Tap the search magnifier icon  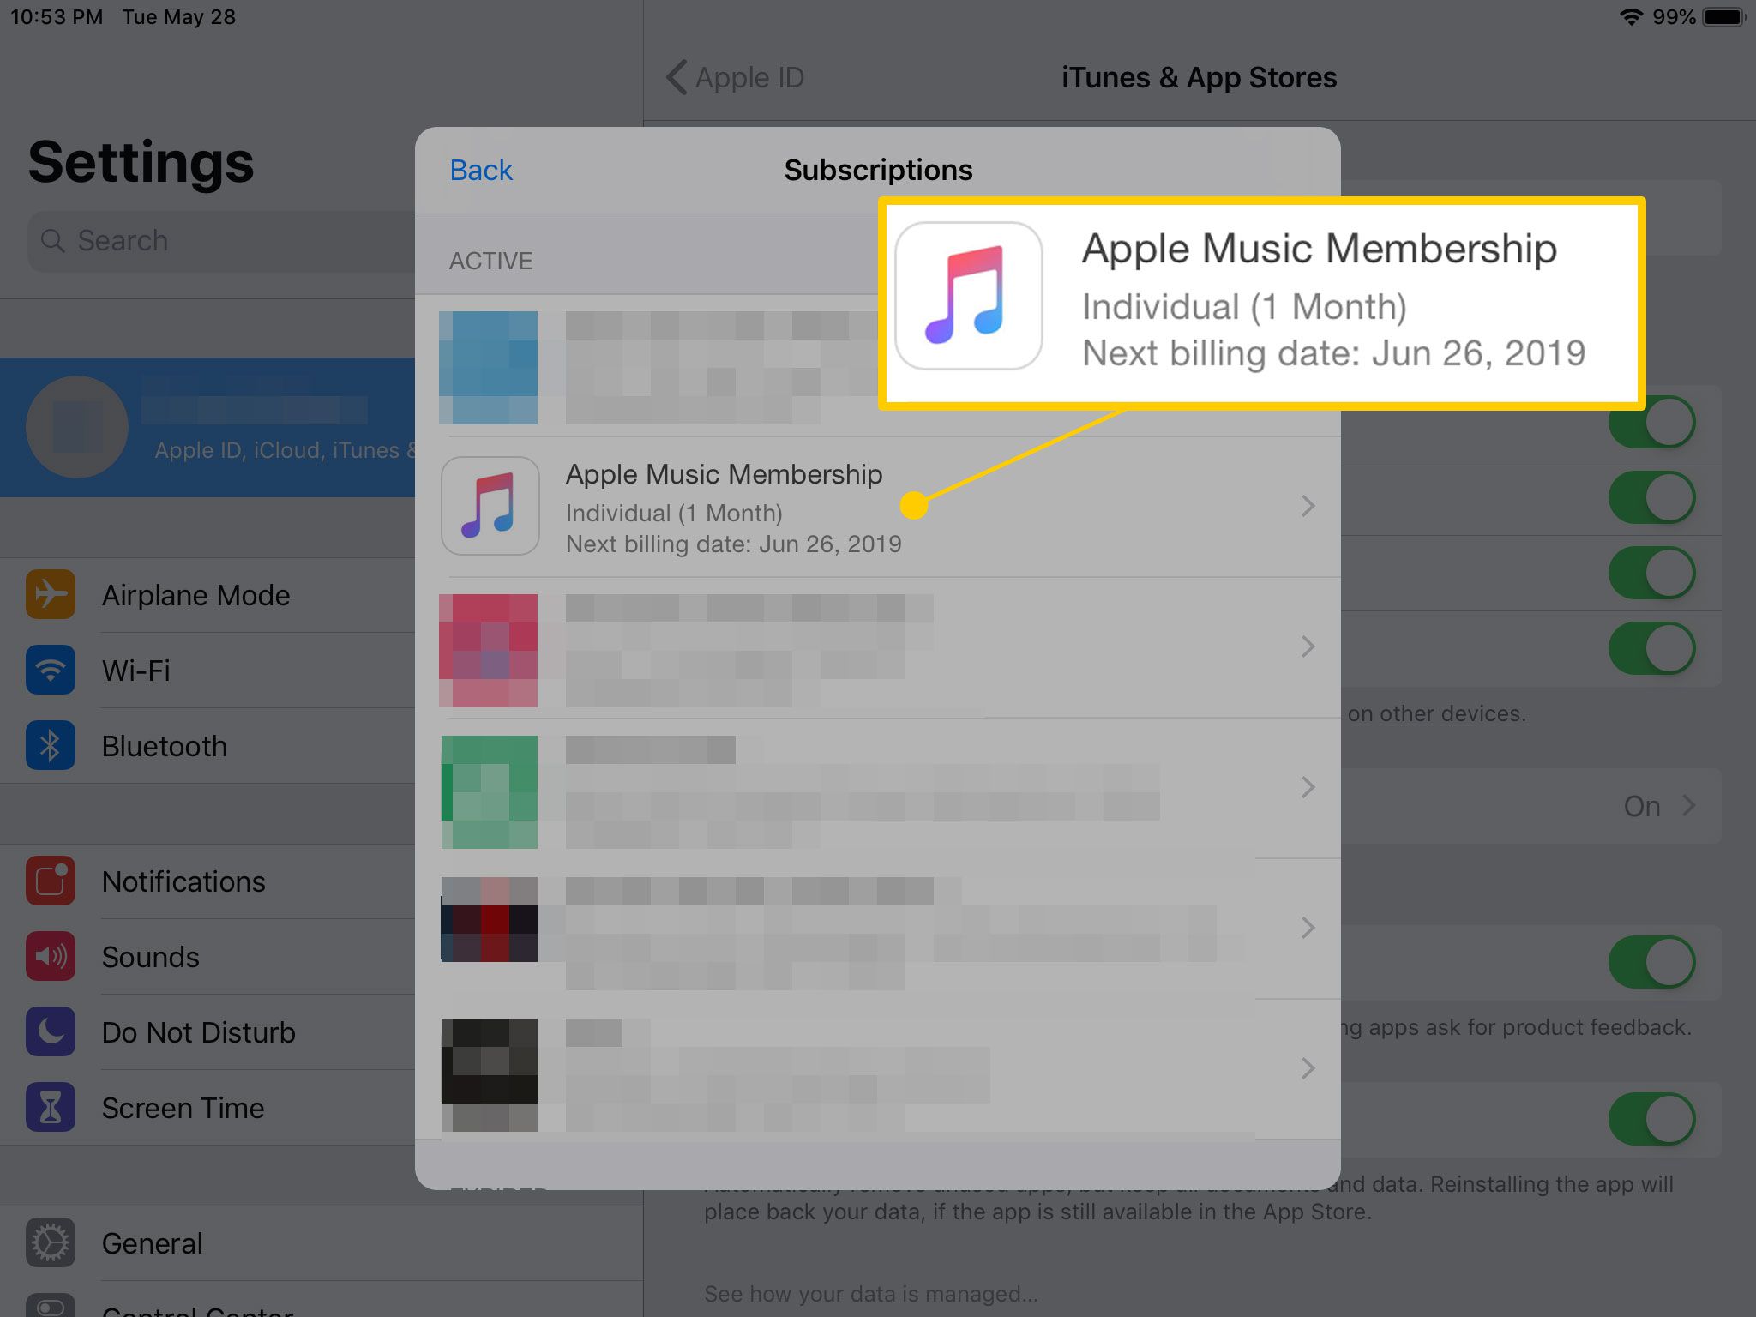pos(53,241)
